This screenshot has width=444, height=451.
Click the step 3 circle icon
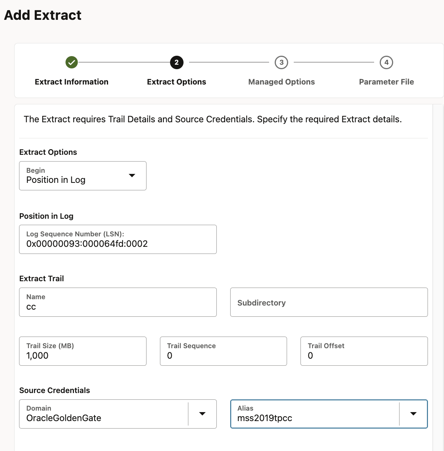pyautogui.click(x=281, y=62)
